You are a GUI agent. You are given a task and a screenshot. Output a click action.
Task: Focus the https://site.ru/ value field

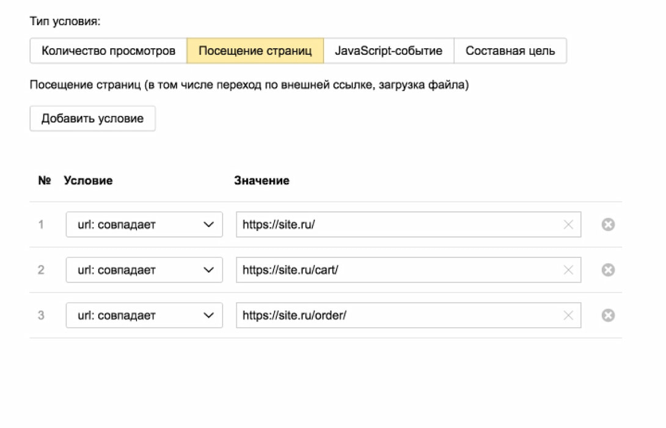409,224
